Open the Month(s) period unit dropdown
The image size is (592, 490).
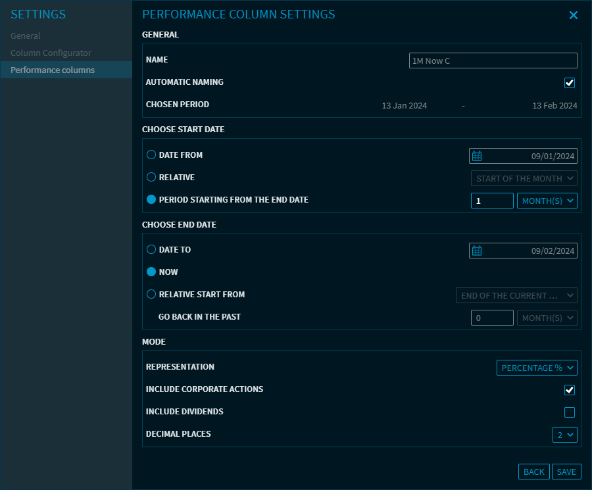pos(547,201)
